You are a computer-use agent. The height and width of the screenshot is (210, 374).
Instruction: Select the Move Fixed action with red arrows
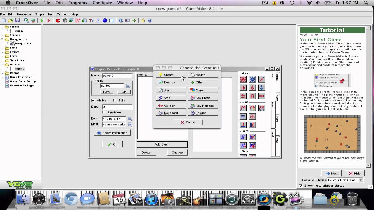pos(243,79)
